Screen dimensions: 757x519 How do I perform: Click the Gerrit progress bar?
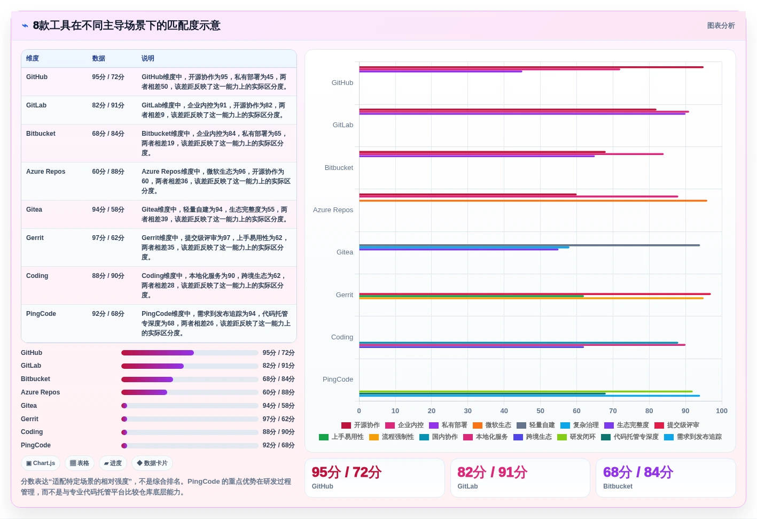[x=190, y=419]
